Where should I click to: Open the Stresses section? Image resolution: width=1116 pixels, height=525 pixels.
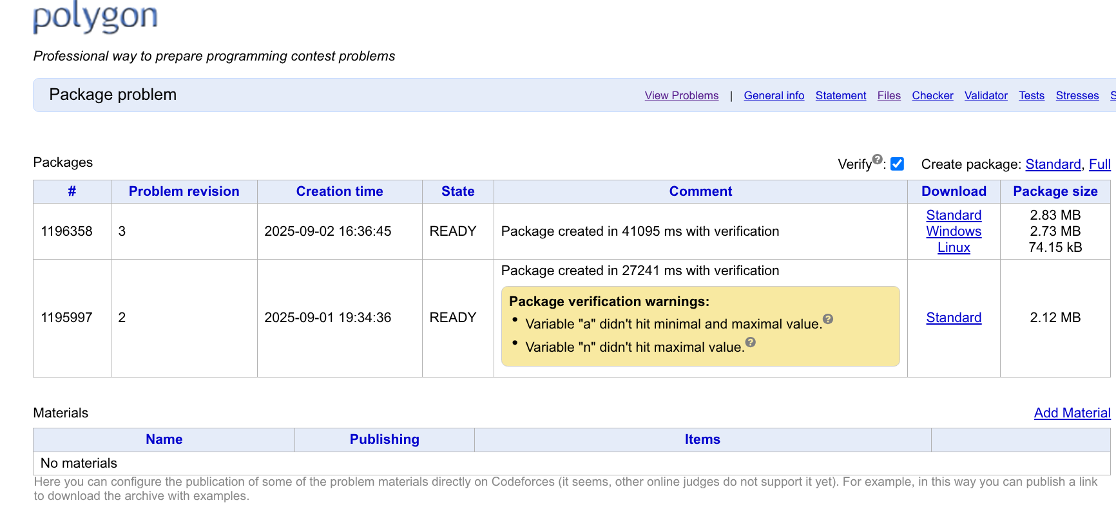1077,95
